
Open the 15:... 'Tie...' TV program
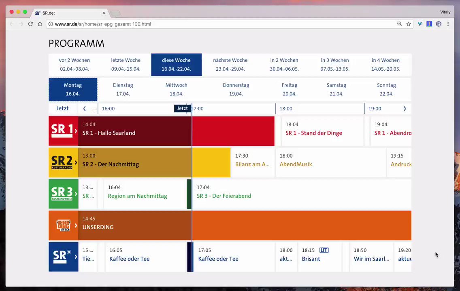tap(88, 257)
